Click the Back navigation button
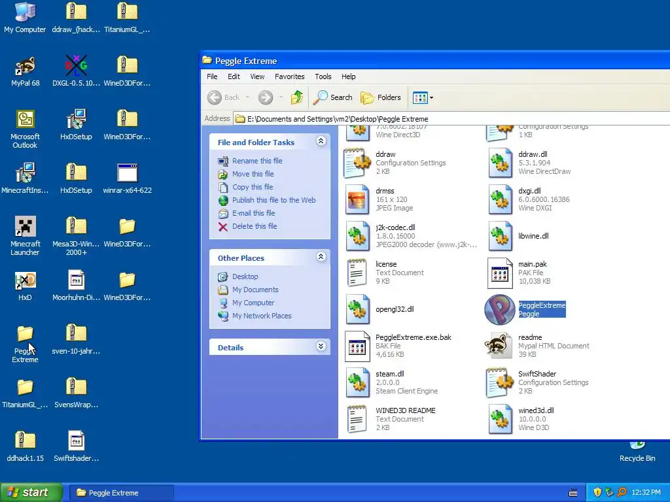670x502 pixels. [x=224, y=97]
